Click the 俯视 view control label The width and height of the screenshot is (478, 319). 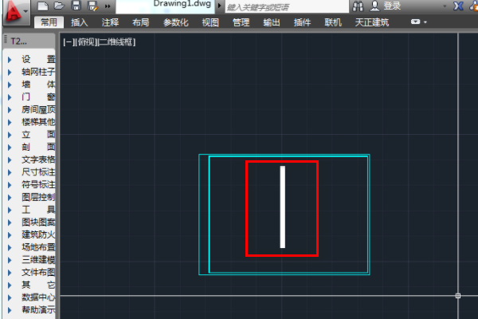point(86,42)
